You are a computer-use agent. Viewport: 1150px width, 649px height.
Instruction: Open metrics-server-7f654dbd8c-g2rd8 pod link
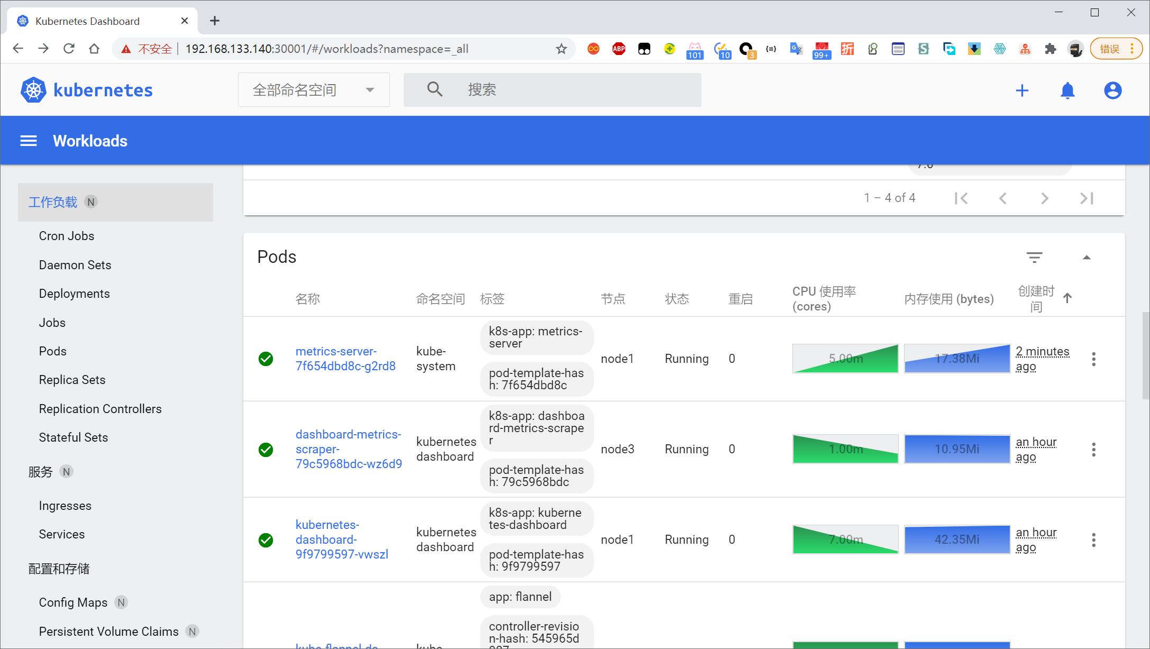coord(345,359)
